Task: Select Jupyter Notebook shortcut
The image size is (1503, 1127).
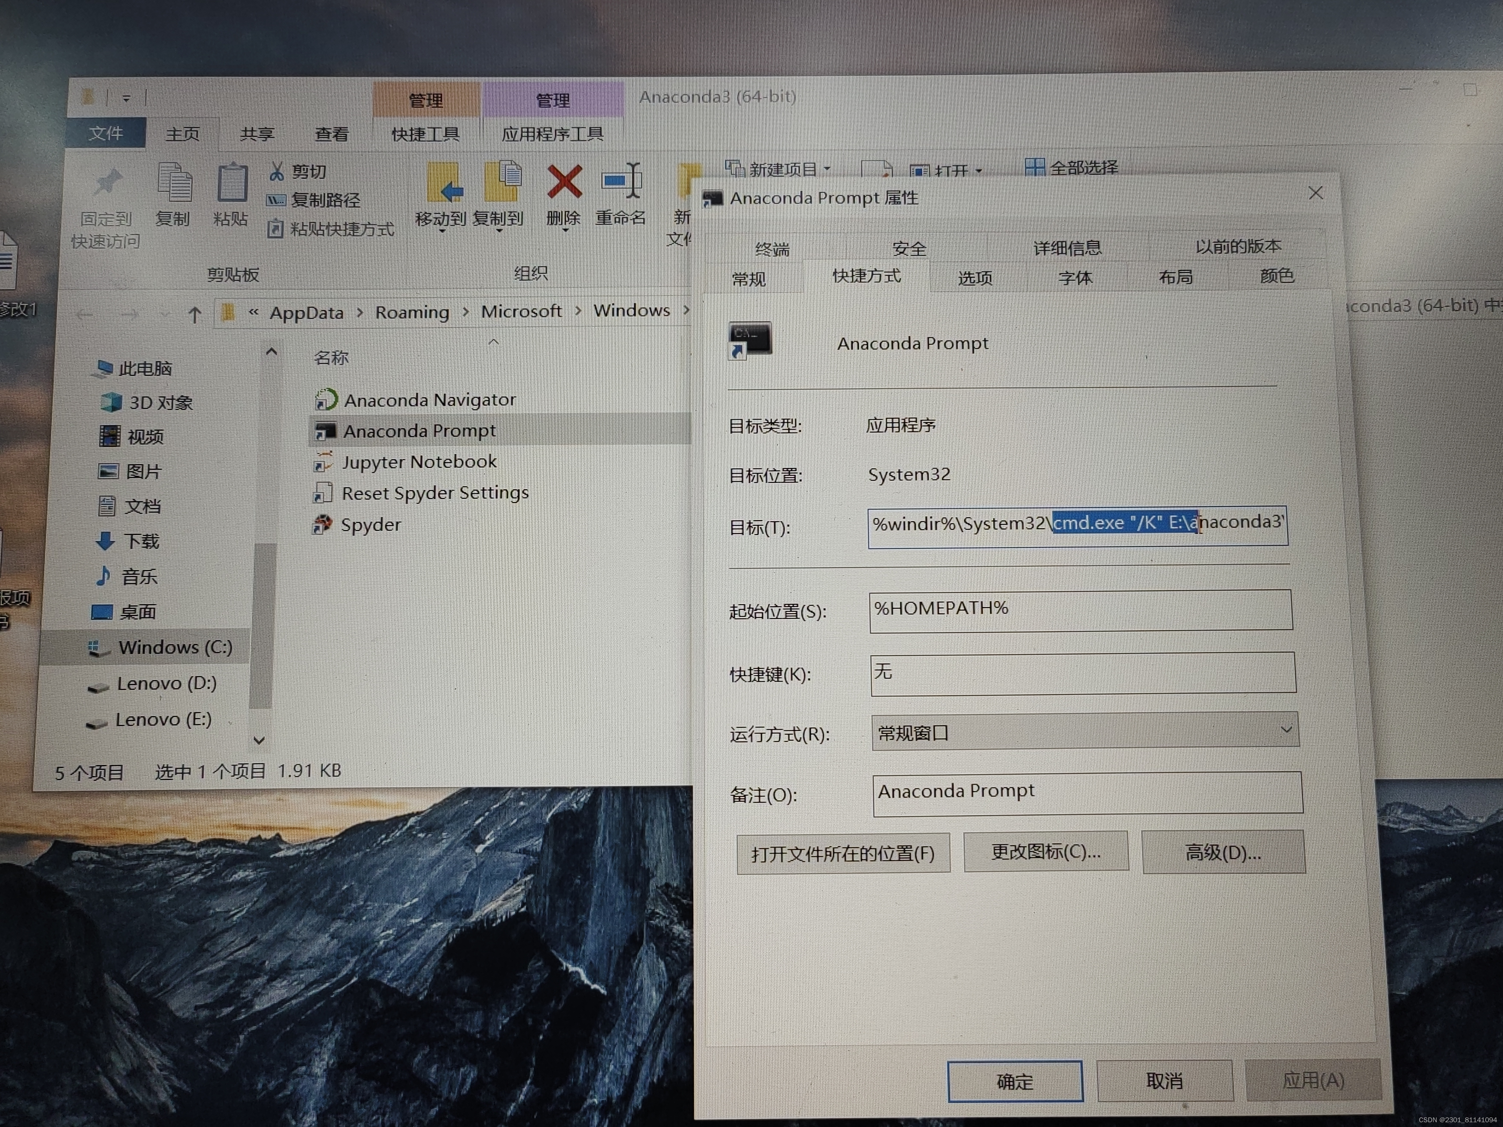Action: point(405,462)
